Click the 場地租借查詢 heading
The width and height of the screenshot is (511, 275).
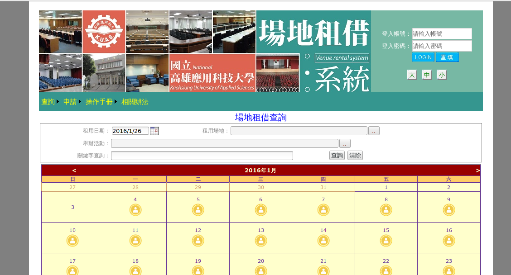click(x=261, y=118)
